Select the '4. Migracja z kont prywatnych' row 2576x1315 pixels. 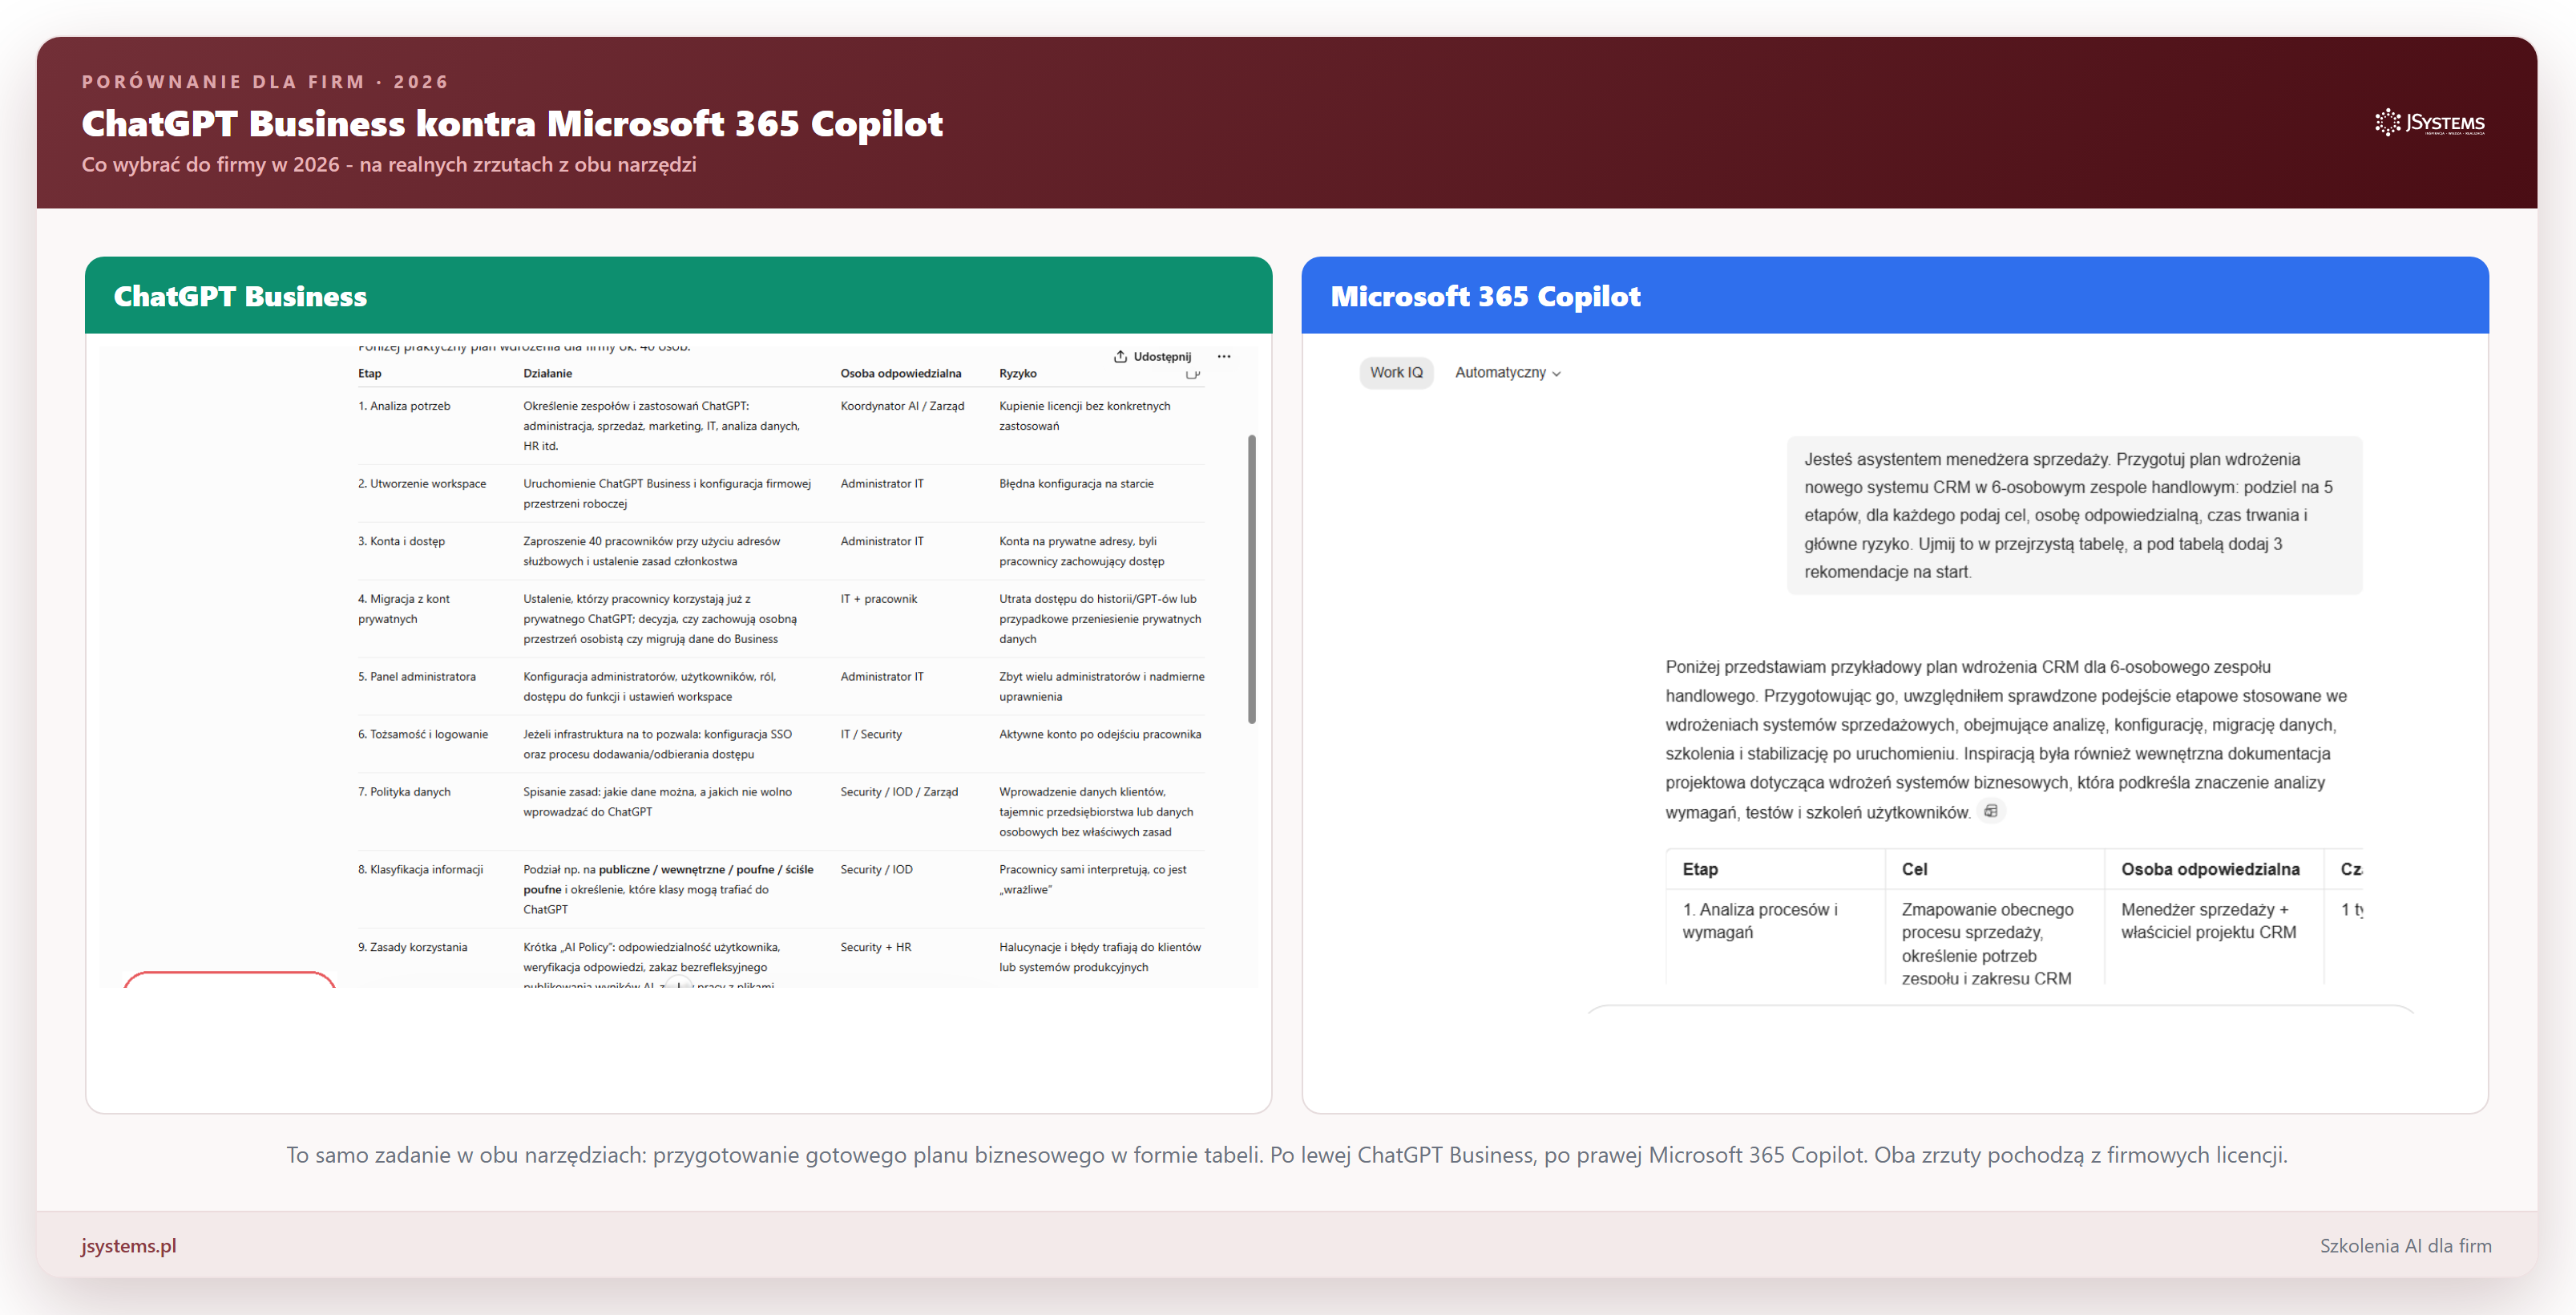(781, 618)
